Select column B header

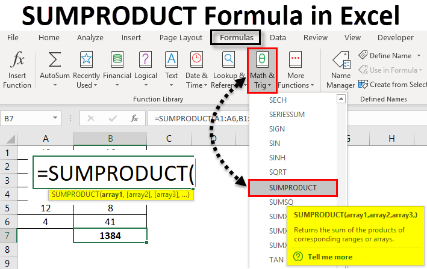click(x=110, y=139)
